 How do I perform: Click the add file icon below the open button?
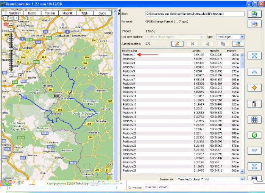point(254,24)
